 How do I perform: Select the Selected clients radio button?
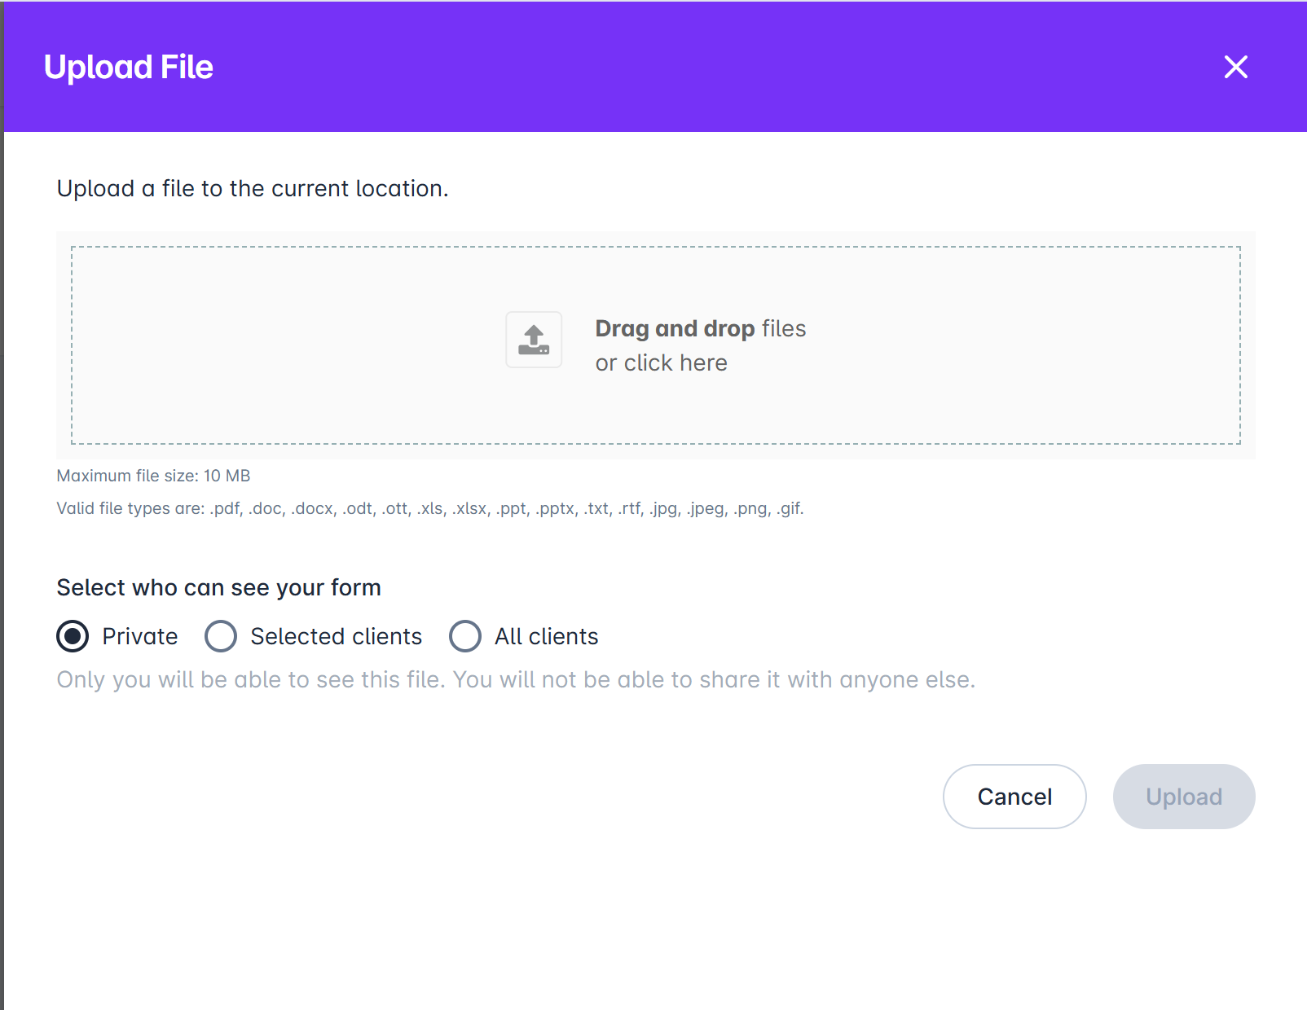(221, 636)
